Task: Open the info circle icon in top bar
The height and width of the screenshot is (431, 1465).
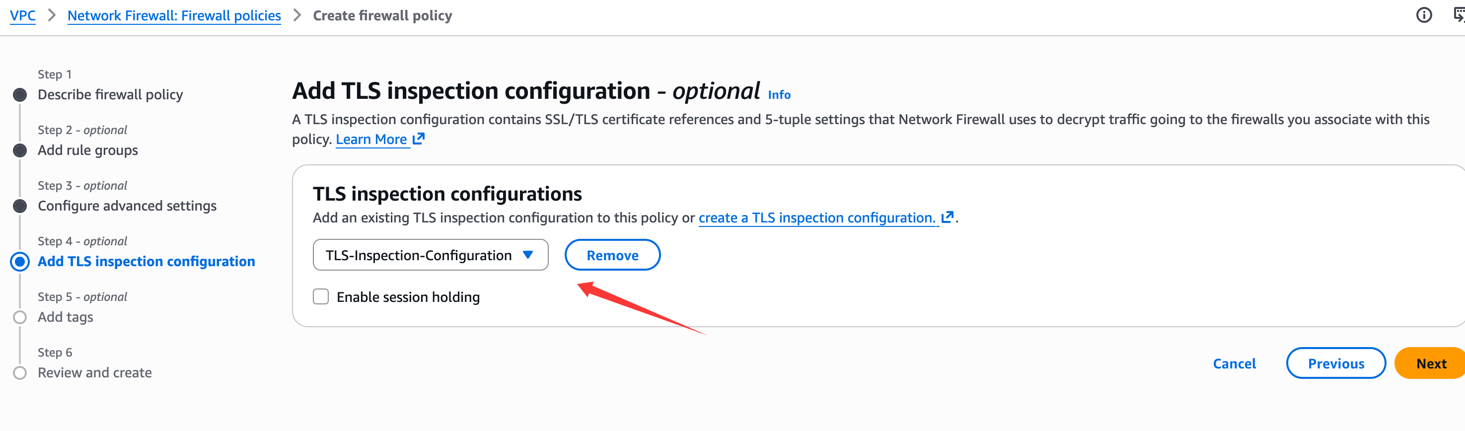Action: (1423, 15)
